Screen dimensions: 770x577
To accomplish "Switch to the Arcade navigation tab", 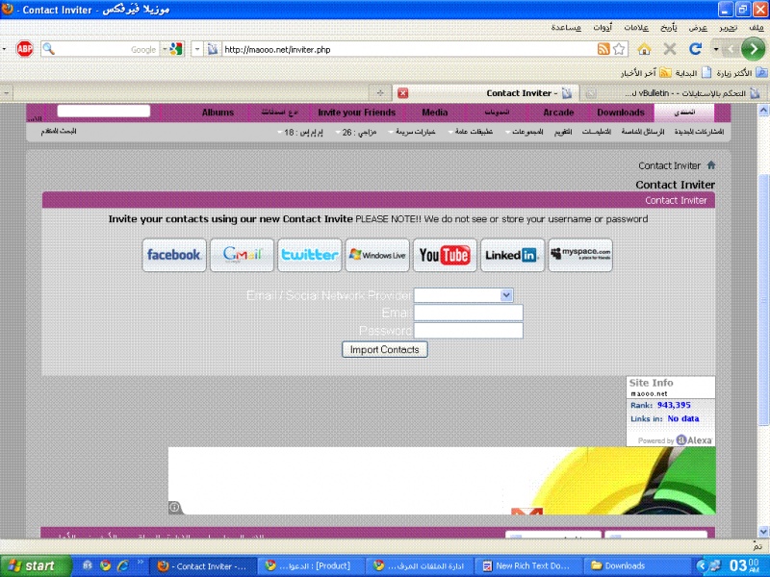I will point(558,113).
